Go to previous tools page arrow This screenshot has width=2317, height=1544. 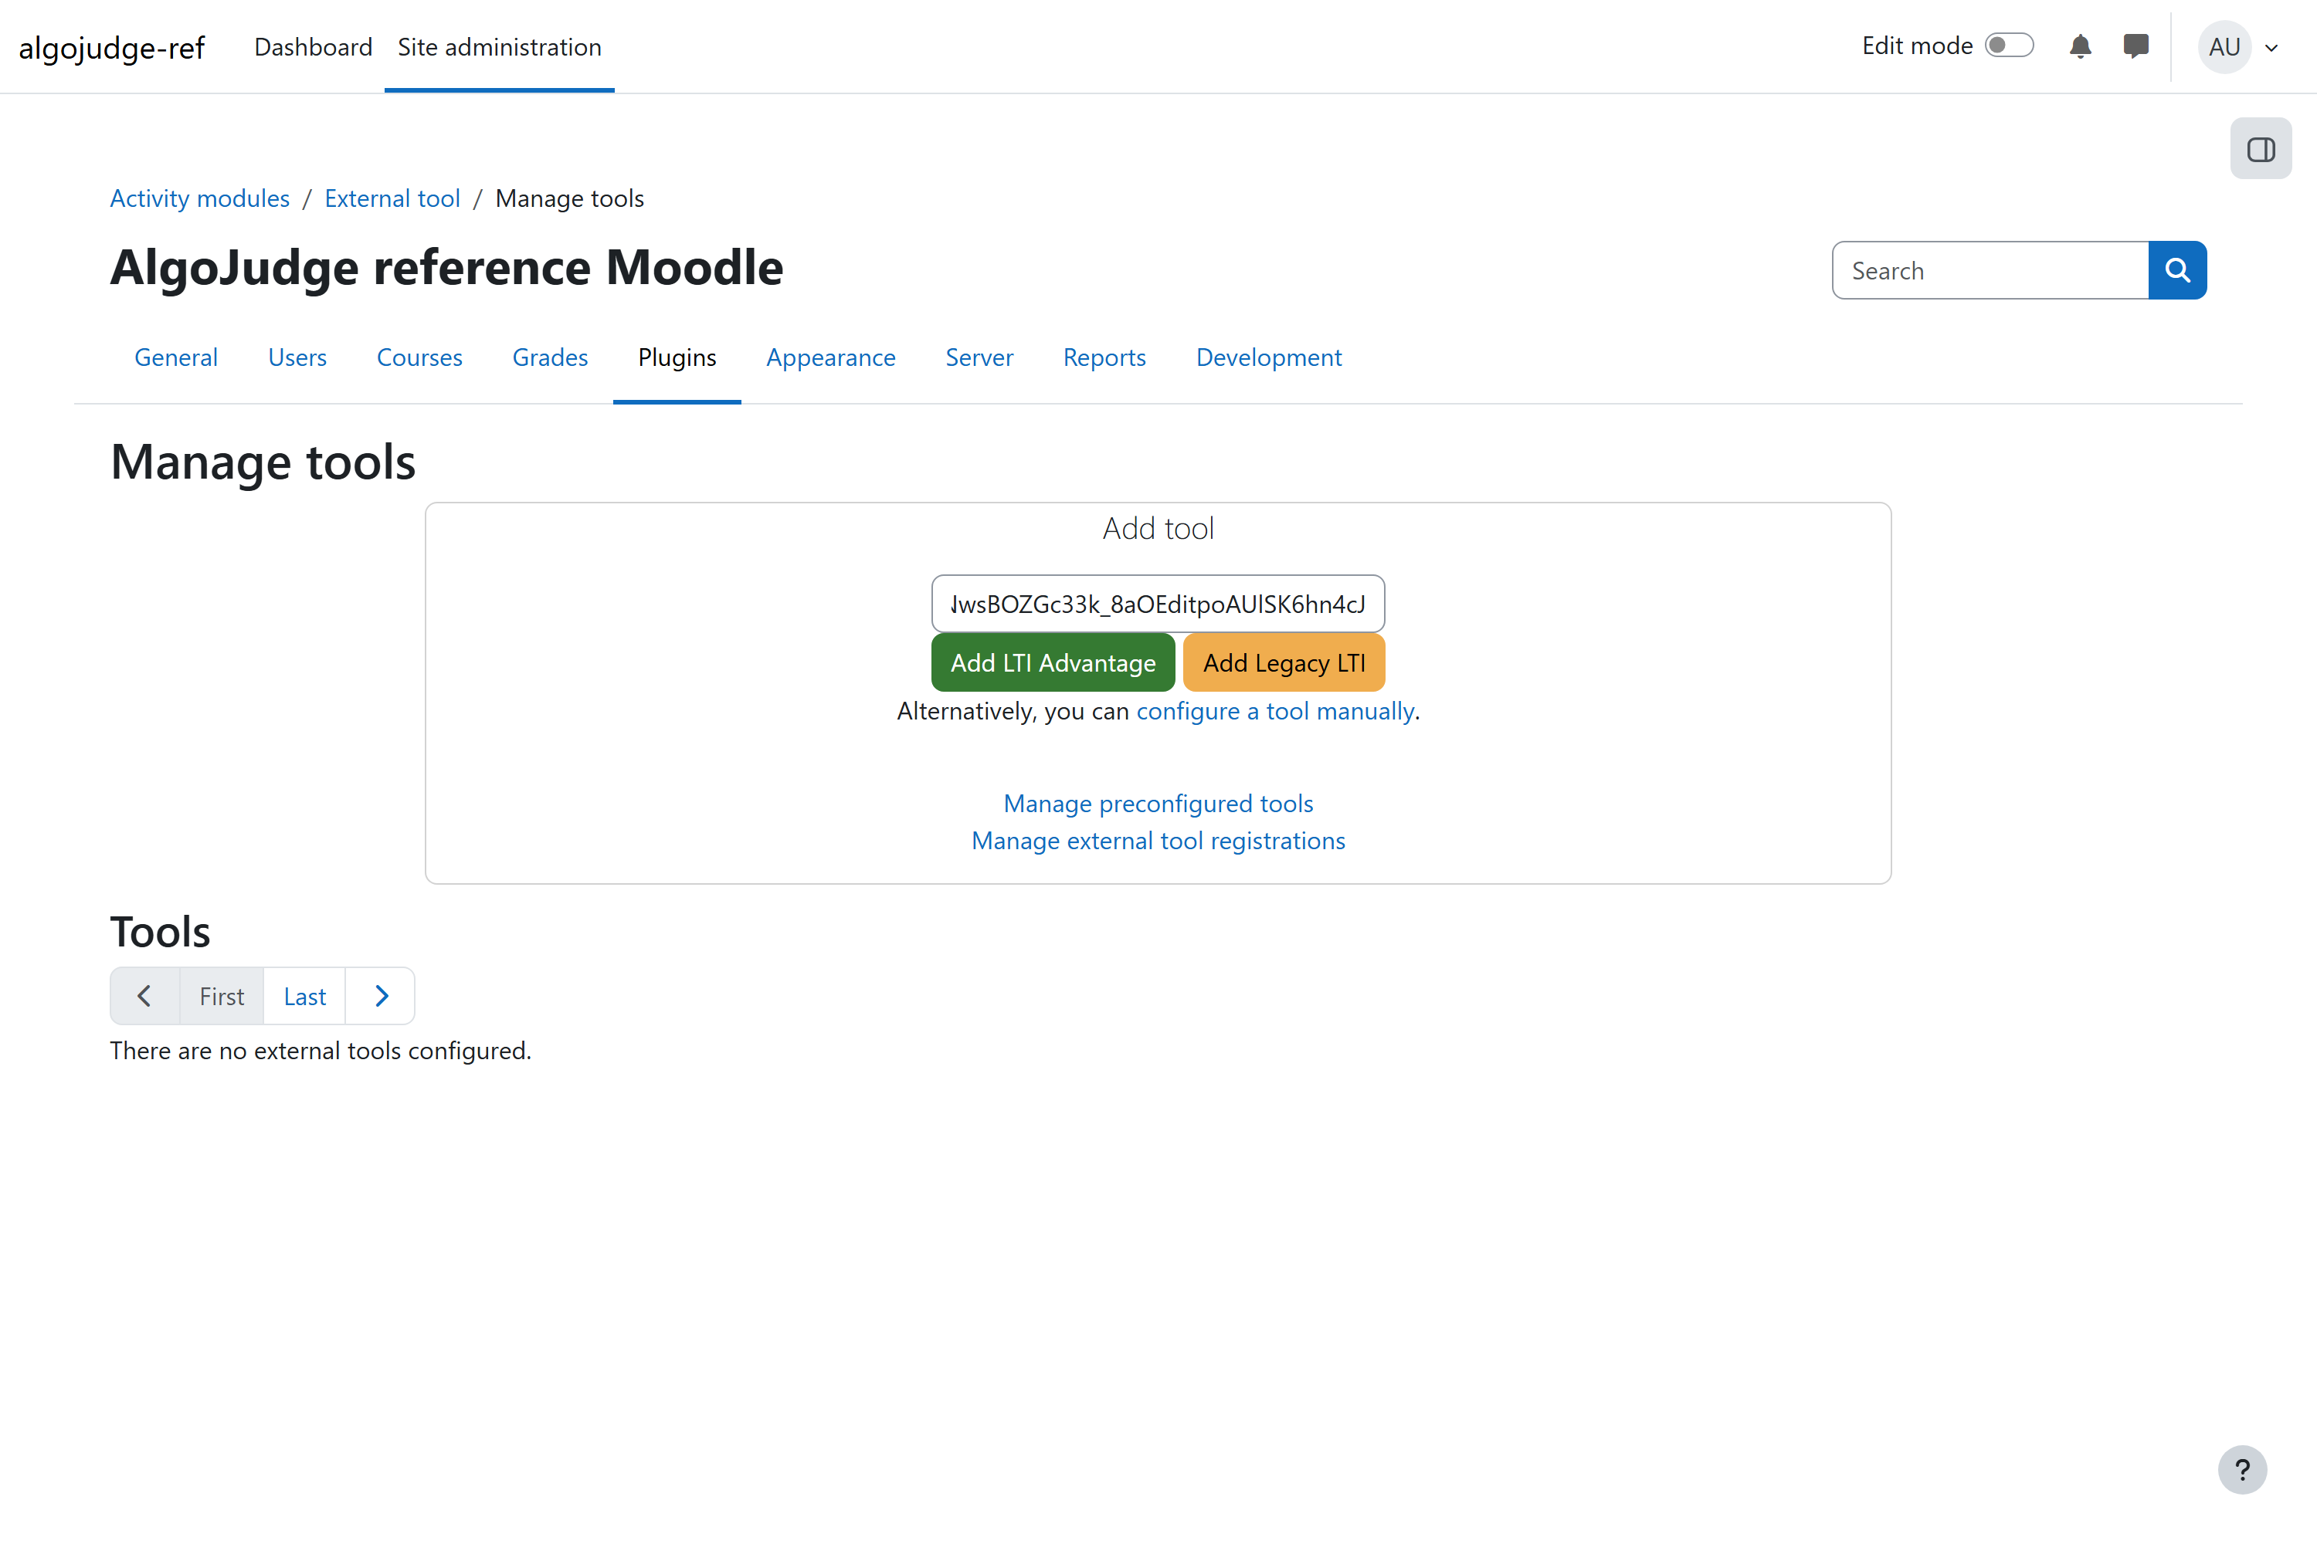click(x=145, y=996)
